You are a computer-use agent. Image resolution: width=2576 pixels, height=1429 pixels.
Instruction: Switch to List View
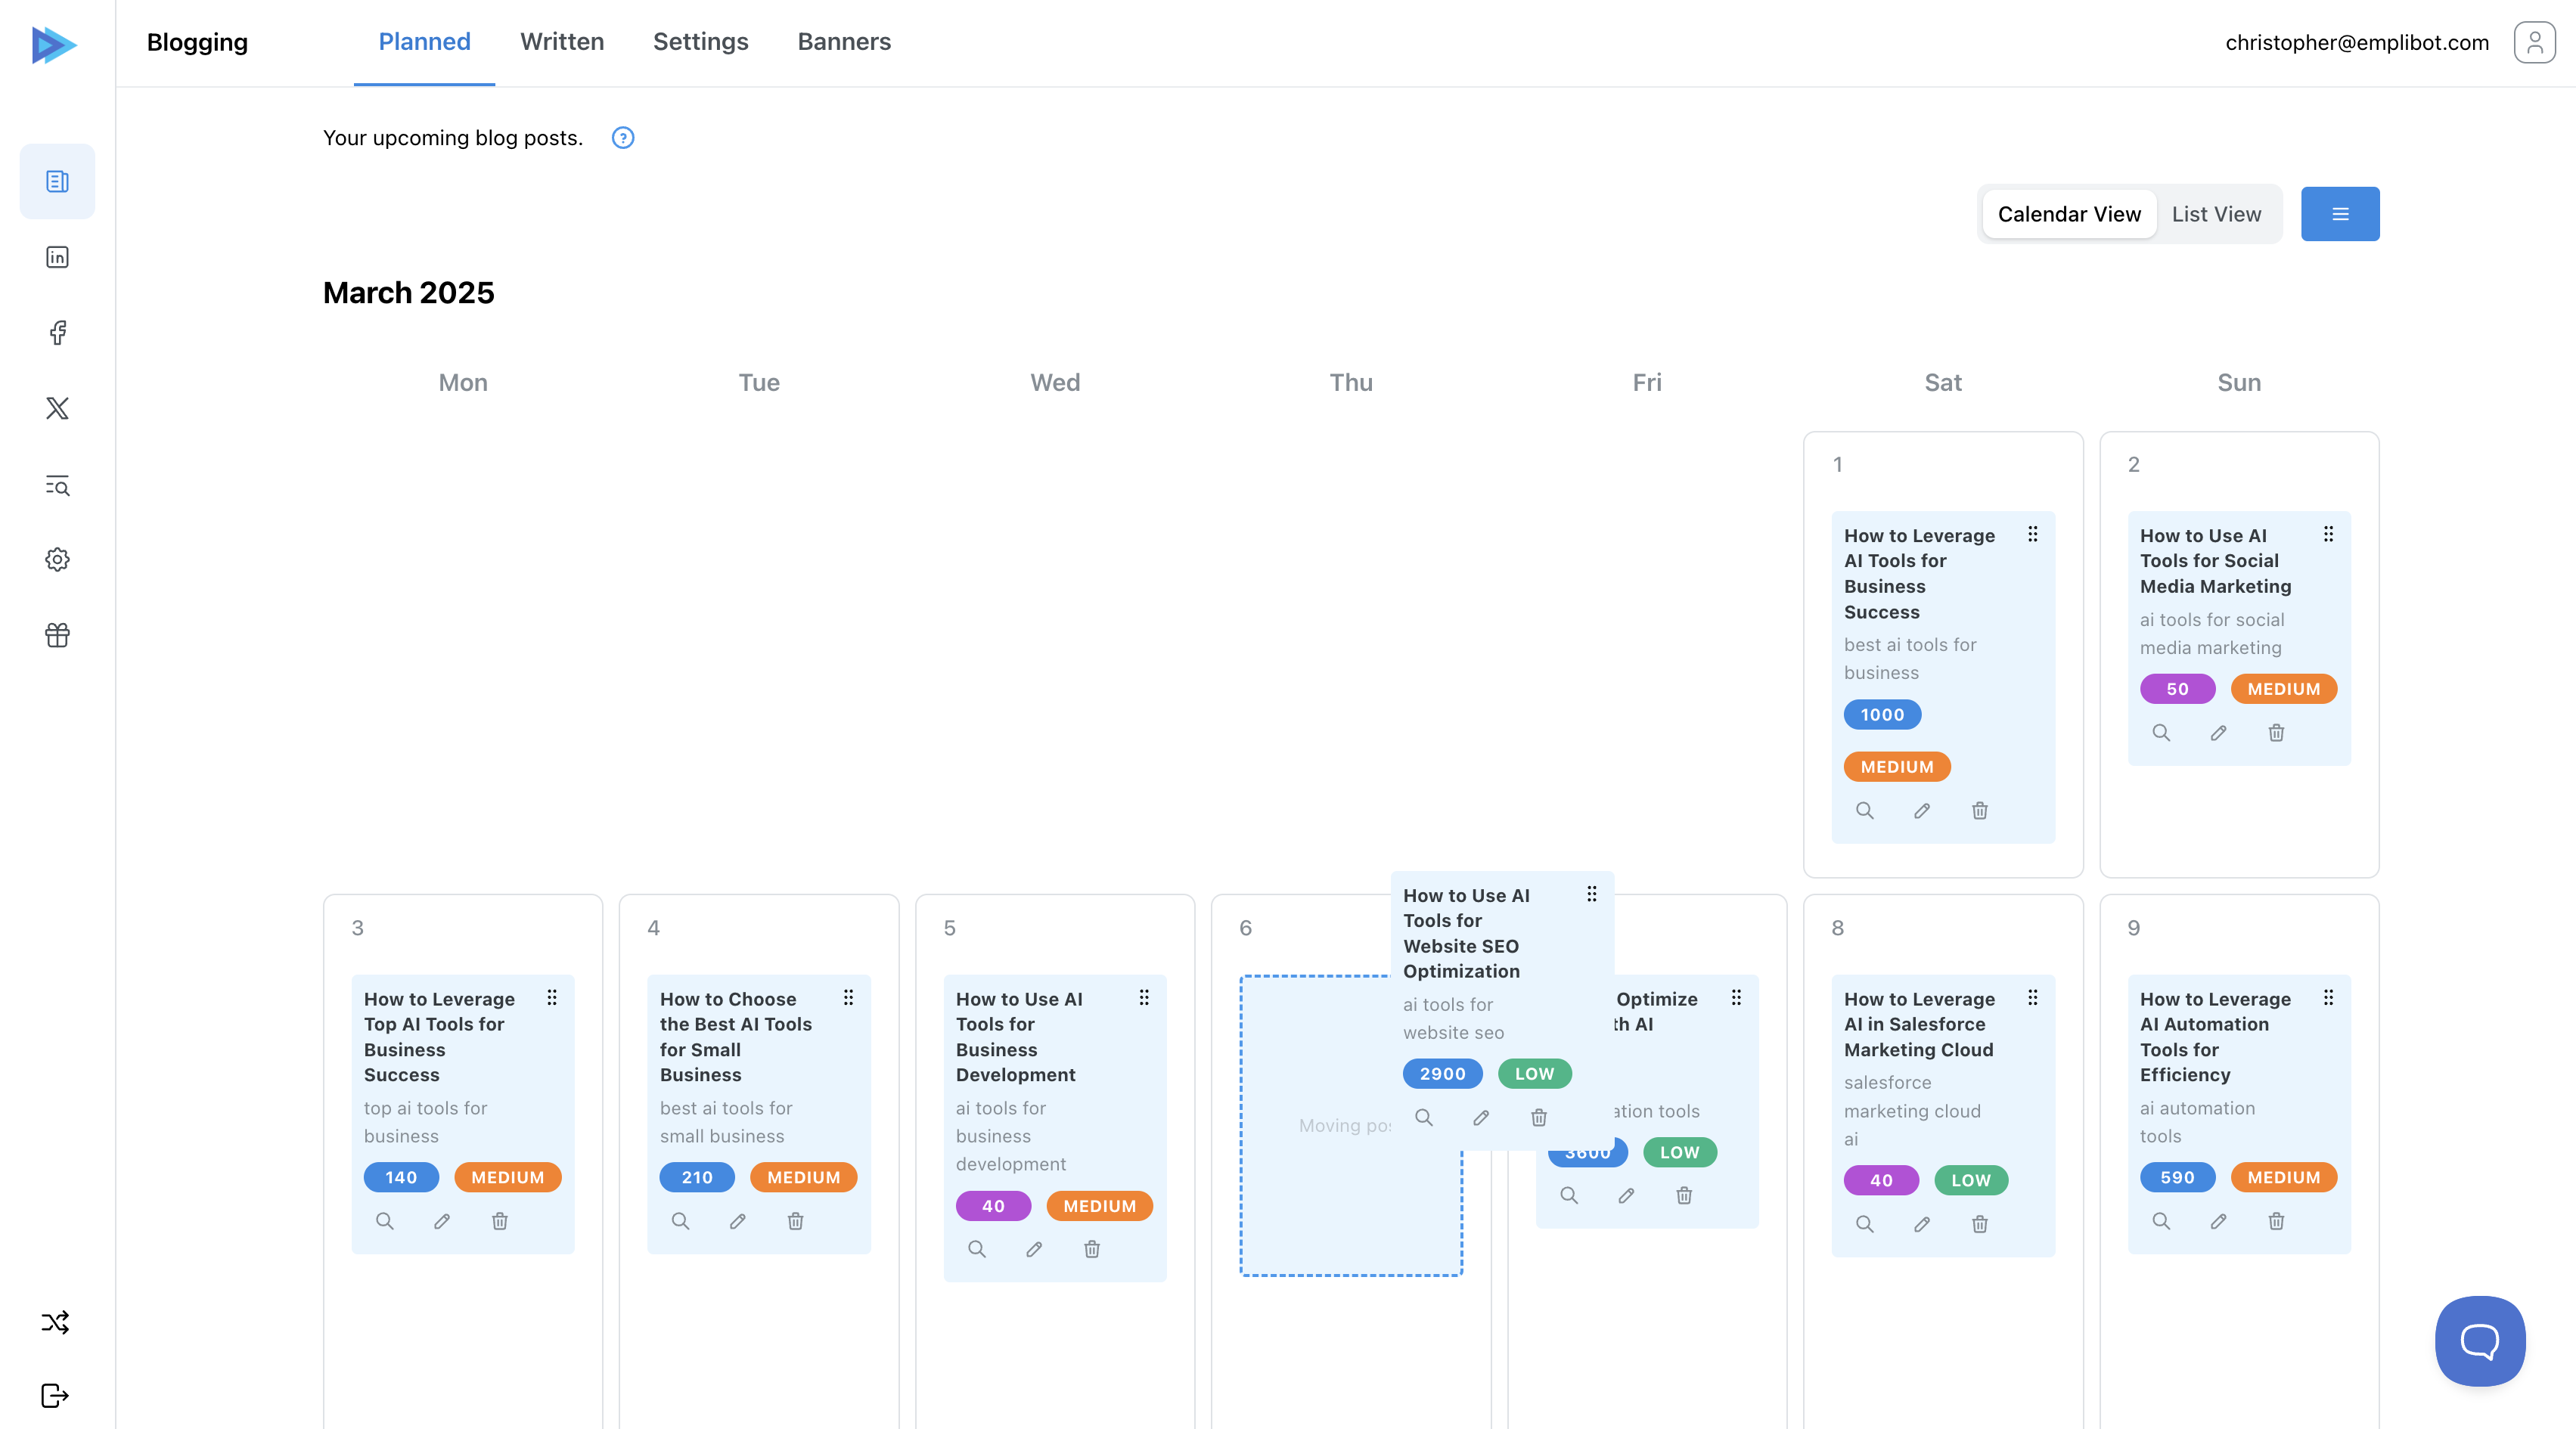point(2216,213)
